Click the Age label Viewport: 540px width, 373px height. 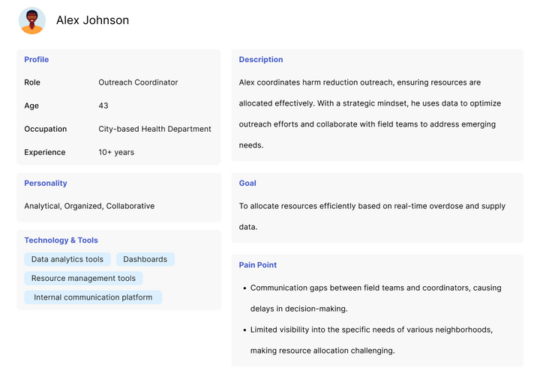pyautogui.click(x=31, y=106)
